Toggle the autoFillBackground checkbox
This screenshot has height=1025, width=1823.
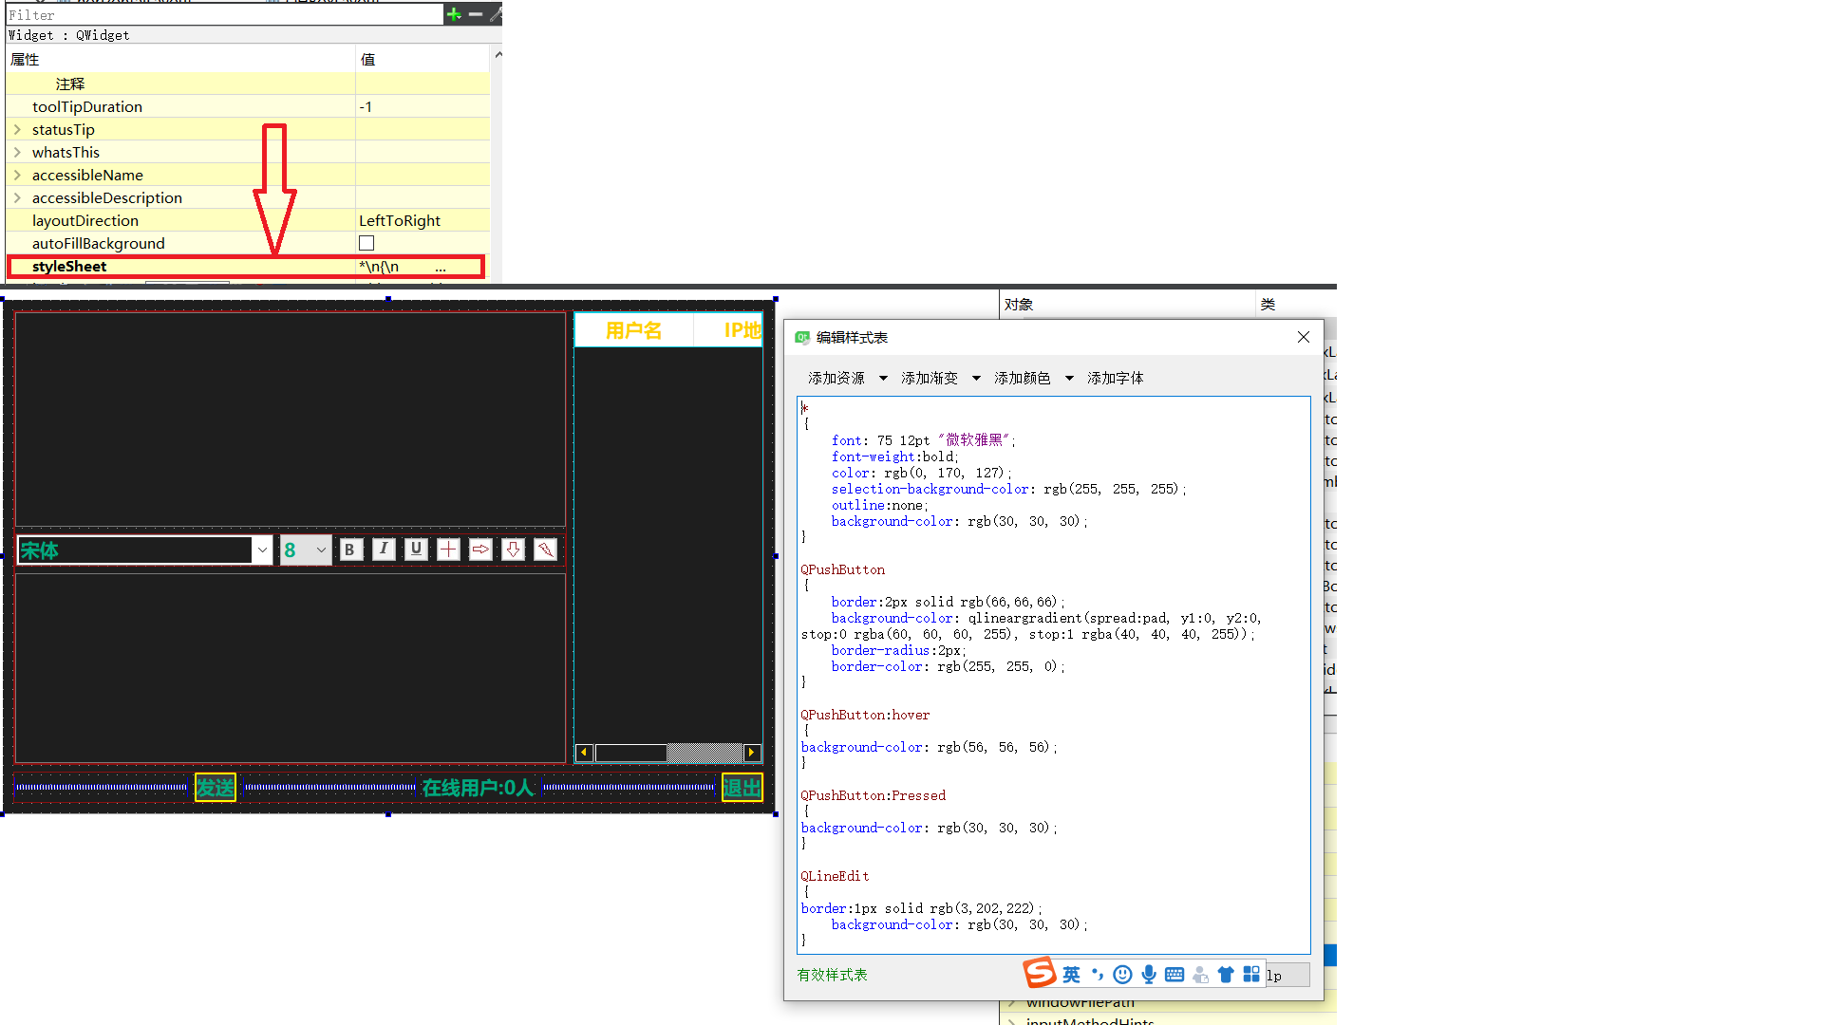(366, 244)
